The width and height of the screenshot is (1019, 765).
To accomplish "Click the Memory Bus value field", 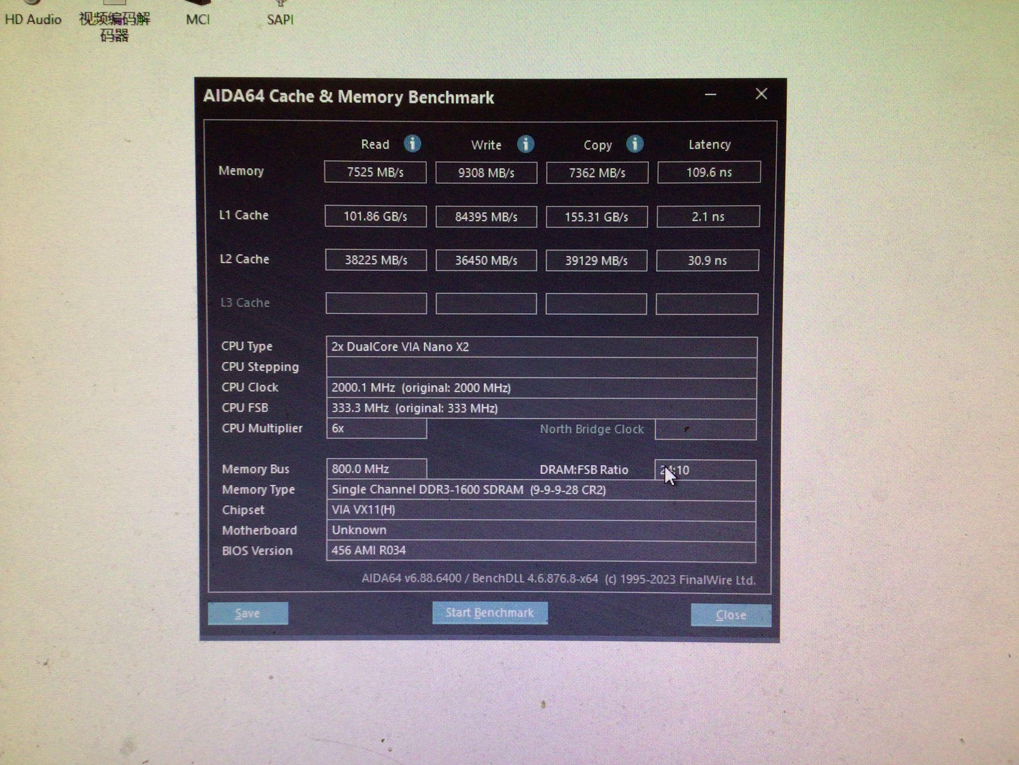I will pos(377,469).
